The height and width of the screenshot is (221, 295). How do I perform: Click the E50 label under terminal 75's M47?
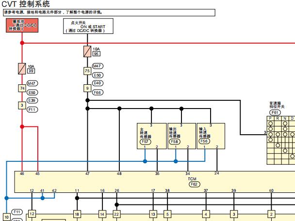pyautogui.click(x=98, y=75)
